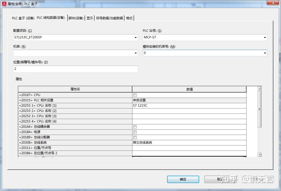This screenshot has height=191, width=281.
Task: Toggle the <20164> 总线耦合器 checkbox
Action: 135,127
